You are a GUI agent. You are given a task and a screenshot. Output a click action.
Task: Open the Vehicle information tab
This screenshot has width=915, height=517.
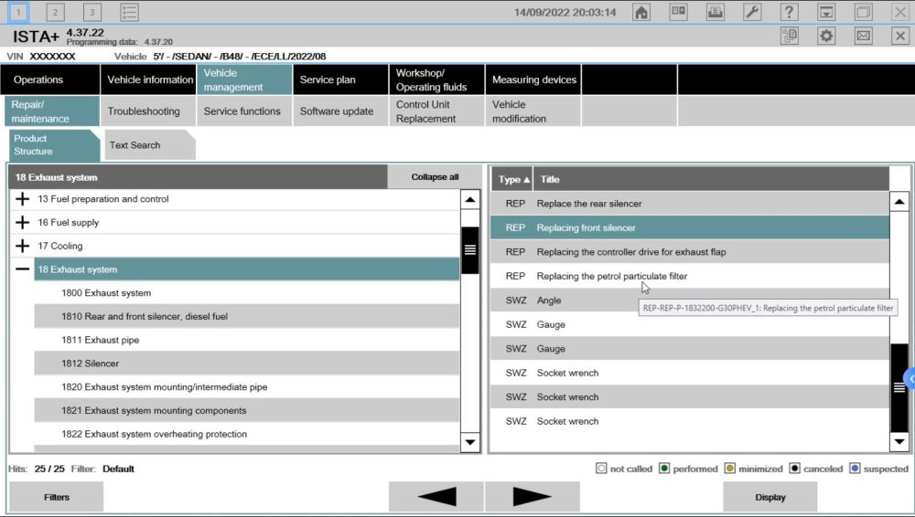(149, 79)
